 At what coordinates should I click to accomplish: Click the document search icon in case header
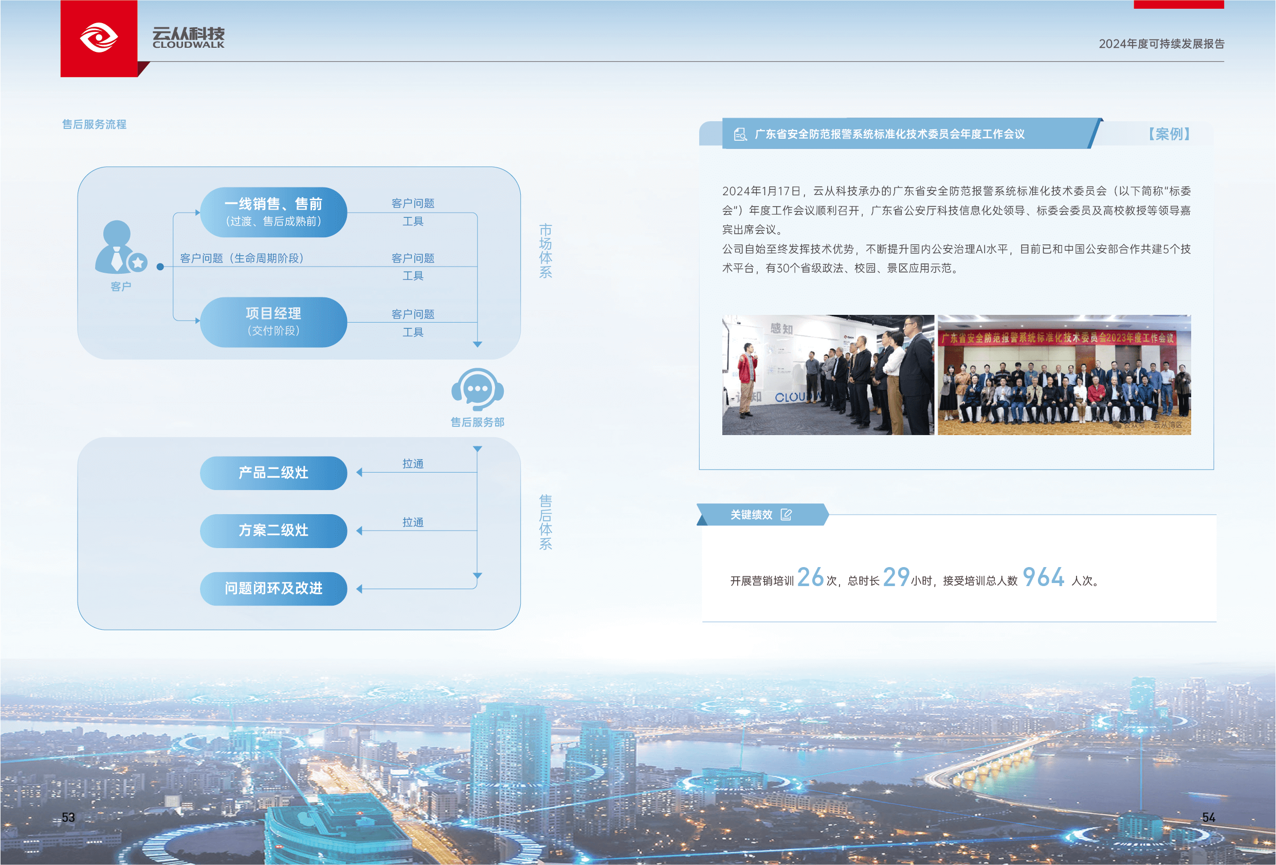(740, 134)
